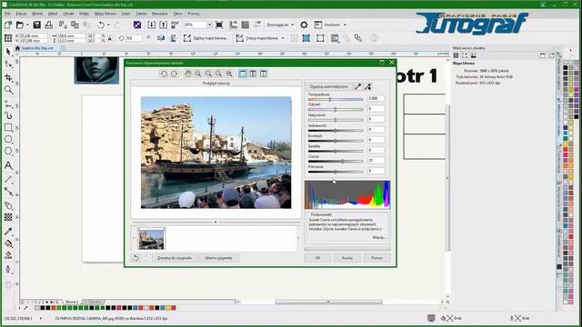Image resolution: width=582 pixels, height=327 pixels.
Task: Select the Strona 1 page tab
Action: coord(71,302)
